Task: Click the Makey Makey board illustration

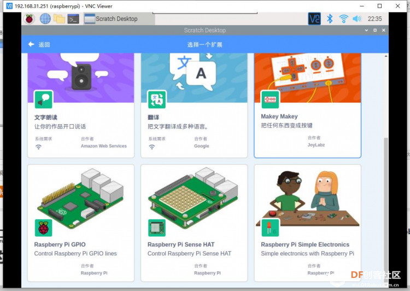Action: tap(307, 78)
